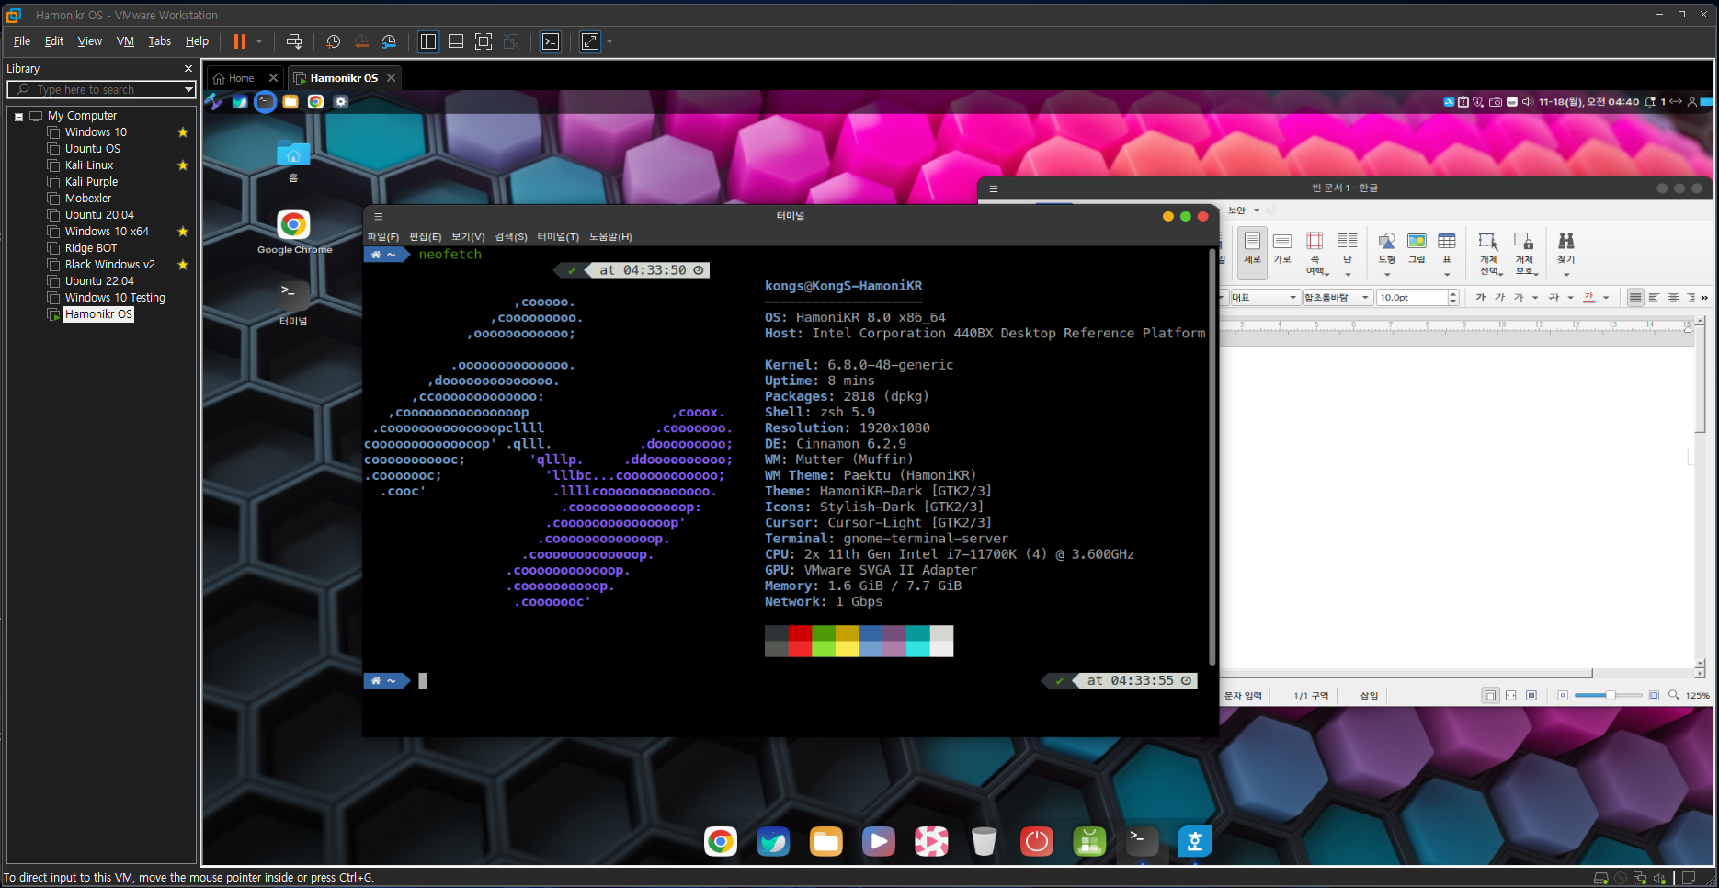The width and height of the screenshot is (1719, 888).
Task: Open the snapshot manager icon
Action: tap(390, 41)
